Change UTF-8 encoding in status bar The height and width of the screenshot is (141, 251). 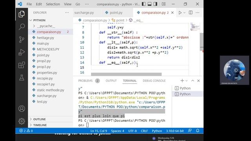point(133,131)
